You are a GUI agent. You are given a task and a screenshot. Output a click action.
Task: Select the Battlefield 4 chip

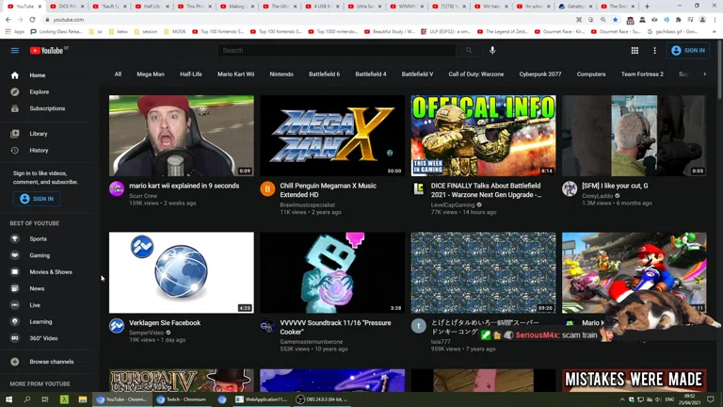[371, 74]
